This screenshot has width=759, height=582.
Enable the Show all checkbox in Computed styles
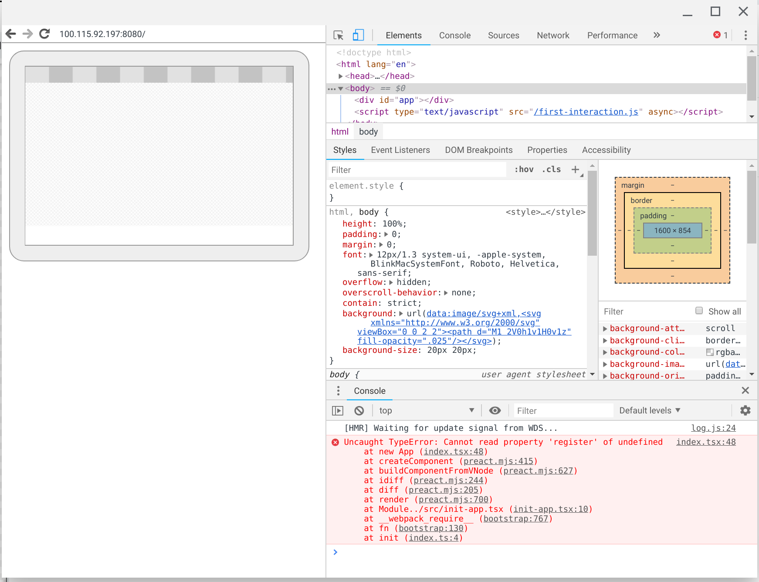[x=699, y=311]
